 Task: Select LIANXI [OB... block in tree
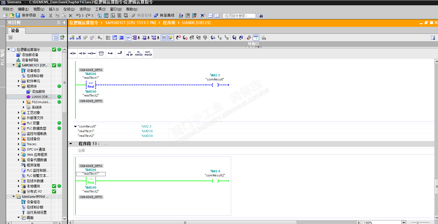(41, 97)
